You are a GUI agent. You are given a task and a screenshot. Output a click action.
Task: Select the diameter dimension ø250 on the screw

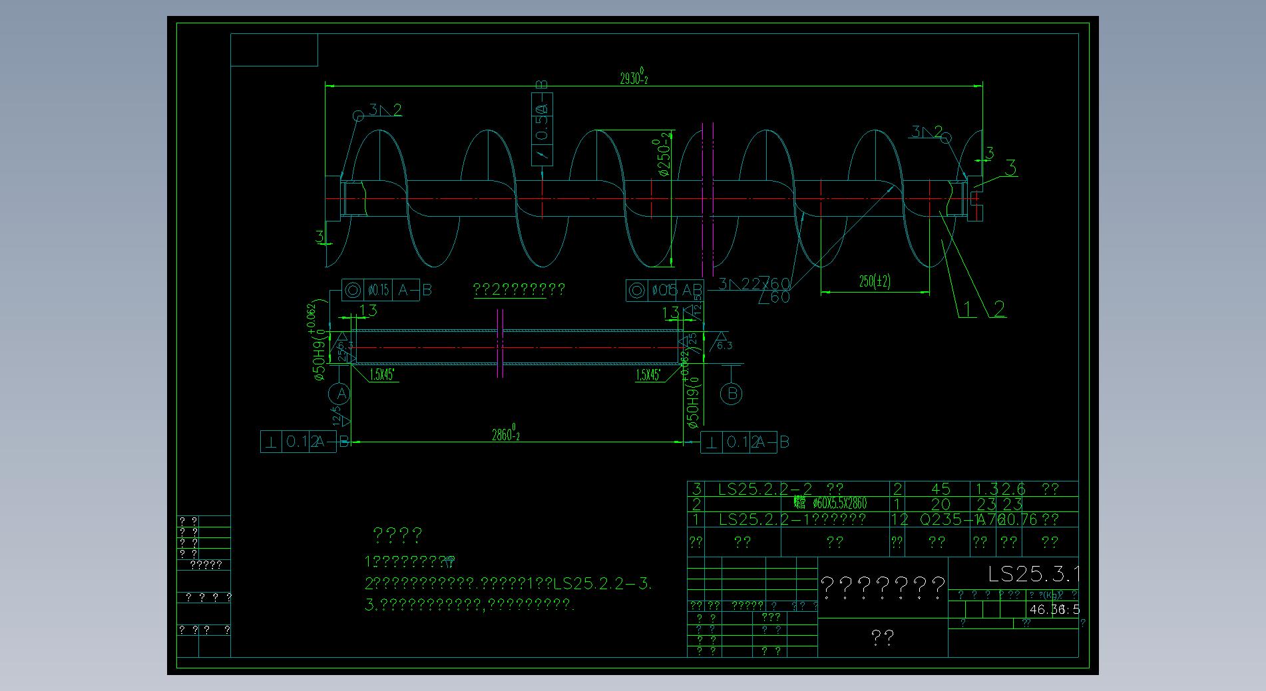point(664,154)
